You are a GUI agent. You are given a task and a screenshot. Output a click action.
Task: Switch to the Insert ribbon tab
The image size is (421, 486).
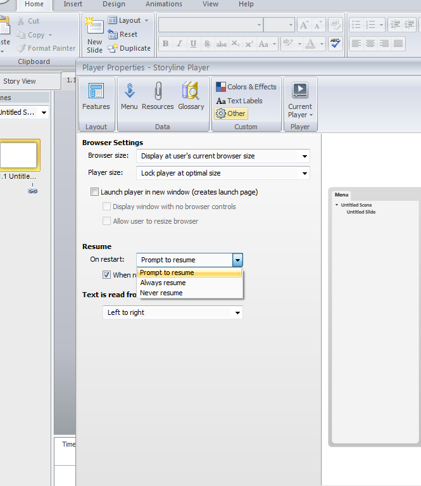coord(73,4)
